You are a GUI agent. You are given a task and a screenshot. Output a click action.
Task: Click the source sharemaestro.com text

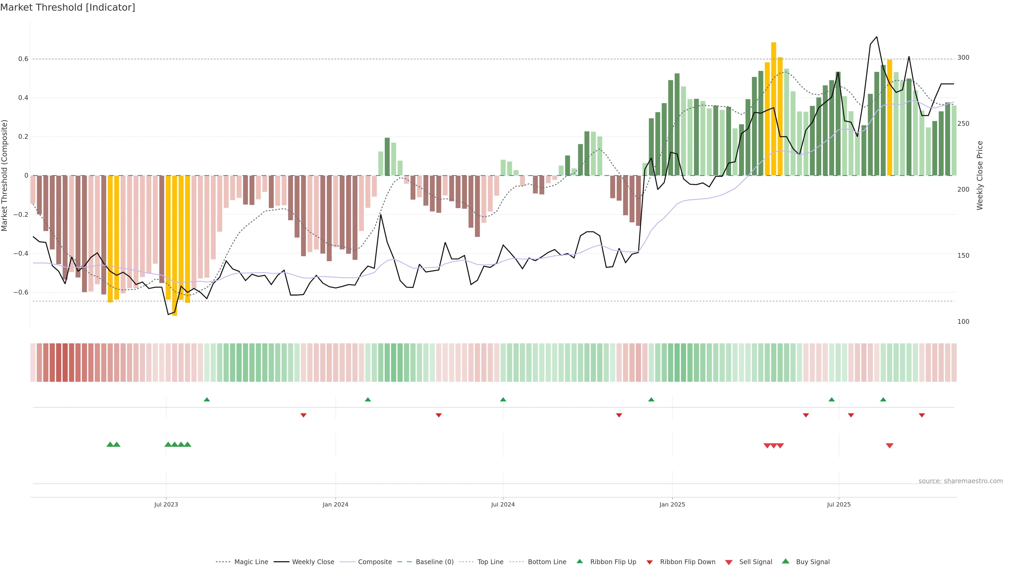[960, 481]
